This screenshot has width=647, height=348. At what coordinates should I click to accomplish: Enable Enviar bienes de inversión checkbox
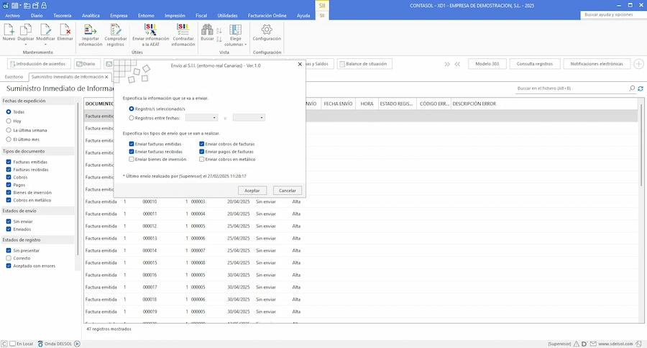[132, 159]
